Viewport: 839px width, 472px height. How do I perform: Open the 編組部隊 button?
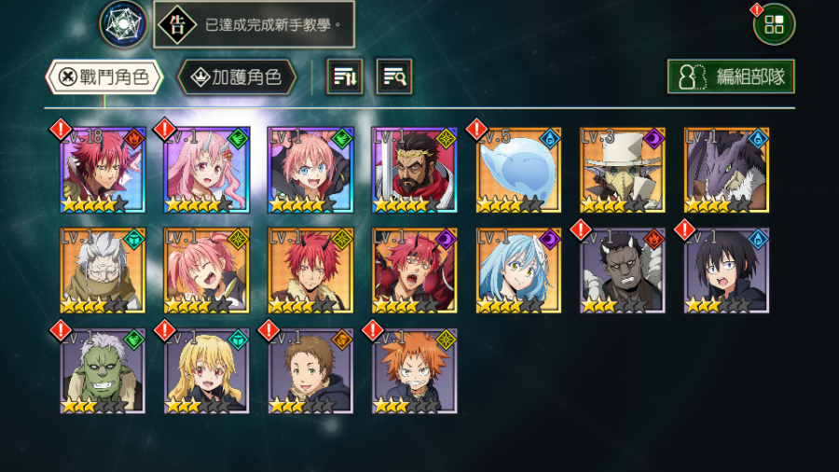tap(731, 76)
